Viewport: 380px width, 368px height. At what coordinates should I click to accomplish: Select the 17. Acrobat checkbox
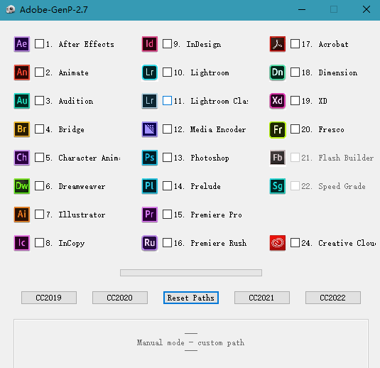295,44
